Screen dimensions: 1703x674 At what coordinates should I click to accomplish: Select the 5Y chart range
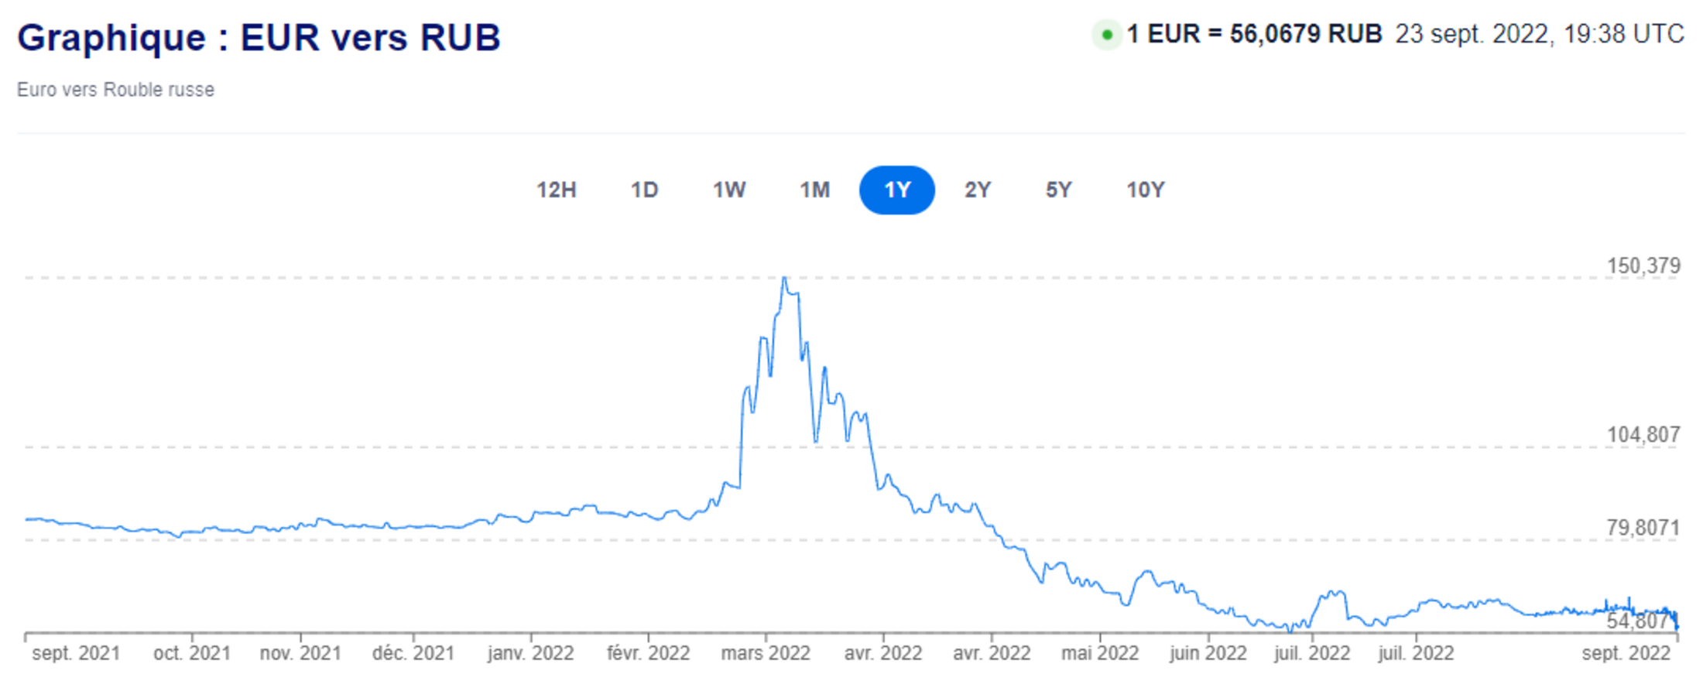tap(1058, 190)
